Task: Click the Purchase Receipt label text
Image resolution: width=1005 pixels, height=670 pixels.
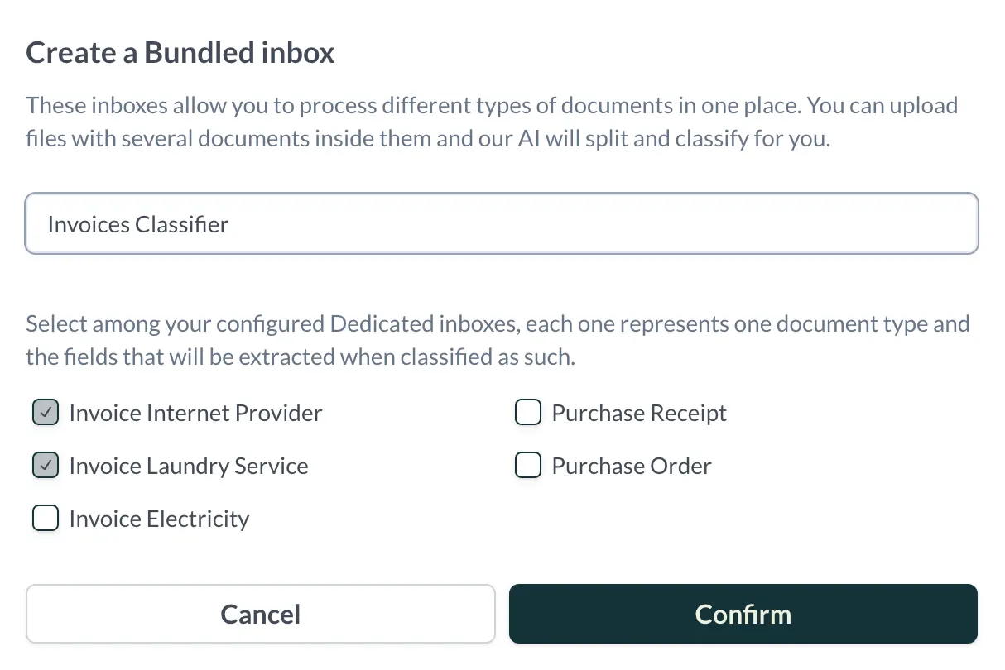Action: [x=638, y=412]
